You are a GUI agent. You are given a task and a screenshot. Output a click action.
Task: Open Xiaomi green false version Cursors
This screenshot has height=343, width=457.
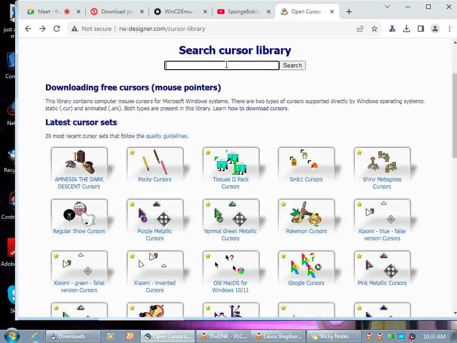(79, 286)
